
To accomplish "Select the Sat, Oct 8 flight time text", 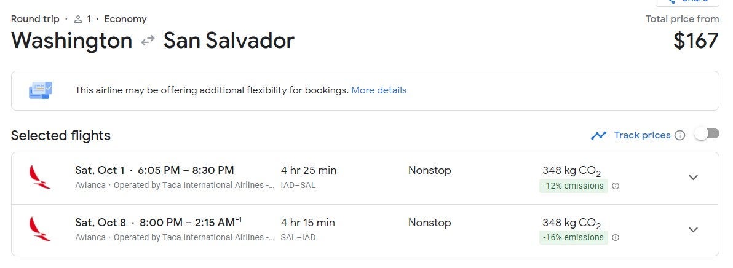I will click(159, 223).
